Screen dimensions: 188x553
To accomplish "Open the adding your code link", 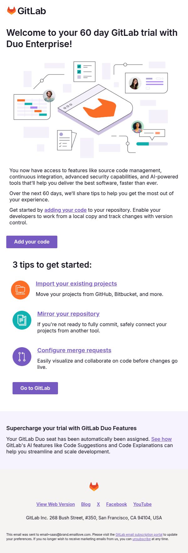I will coord(65,210).
